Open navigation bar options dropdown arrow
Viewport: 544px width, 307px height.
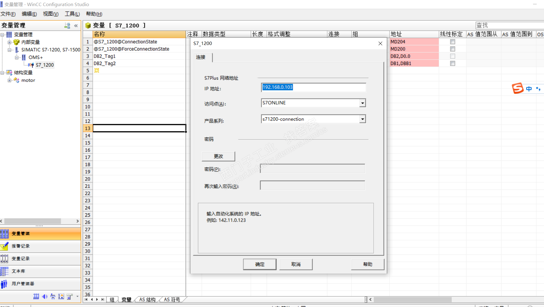[78, 296]
